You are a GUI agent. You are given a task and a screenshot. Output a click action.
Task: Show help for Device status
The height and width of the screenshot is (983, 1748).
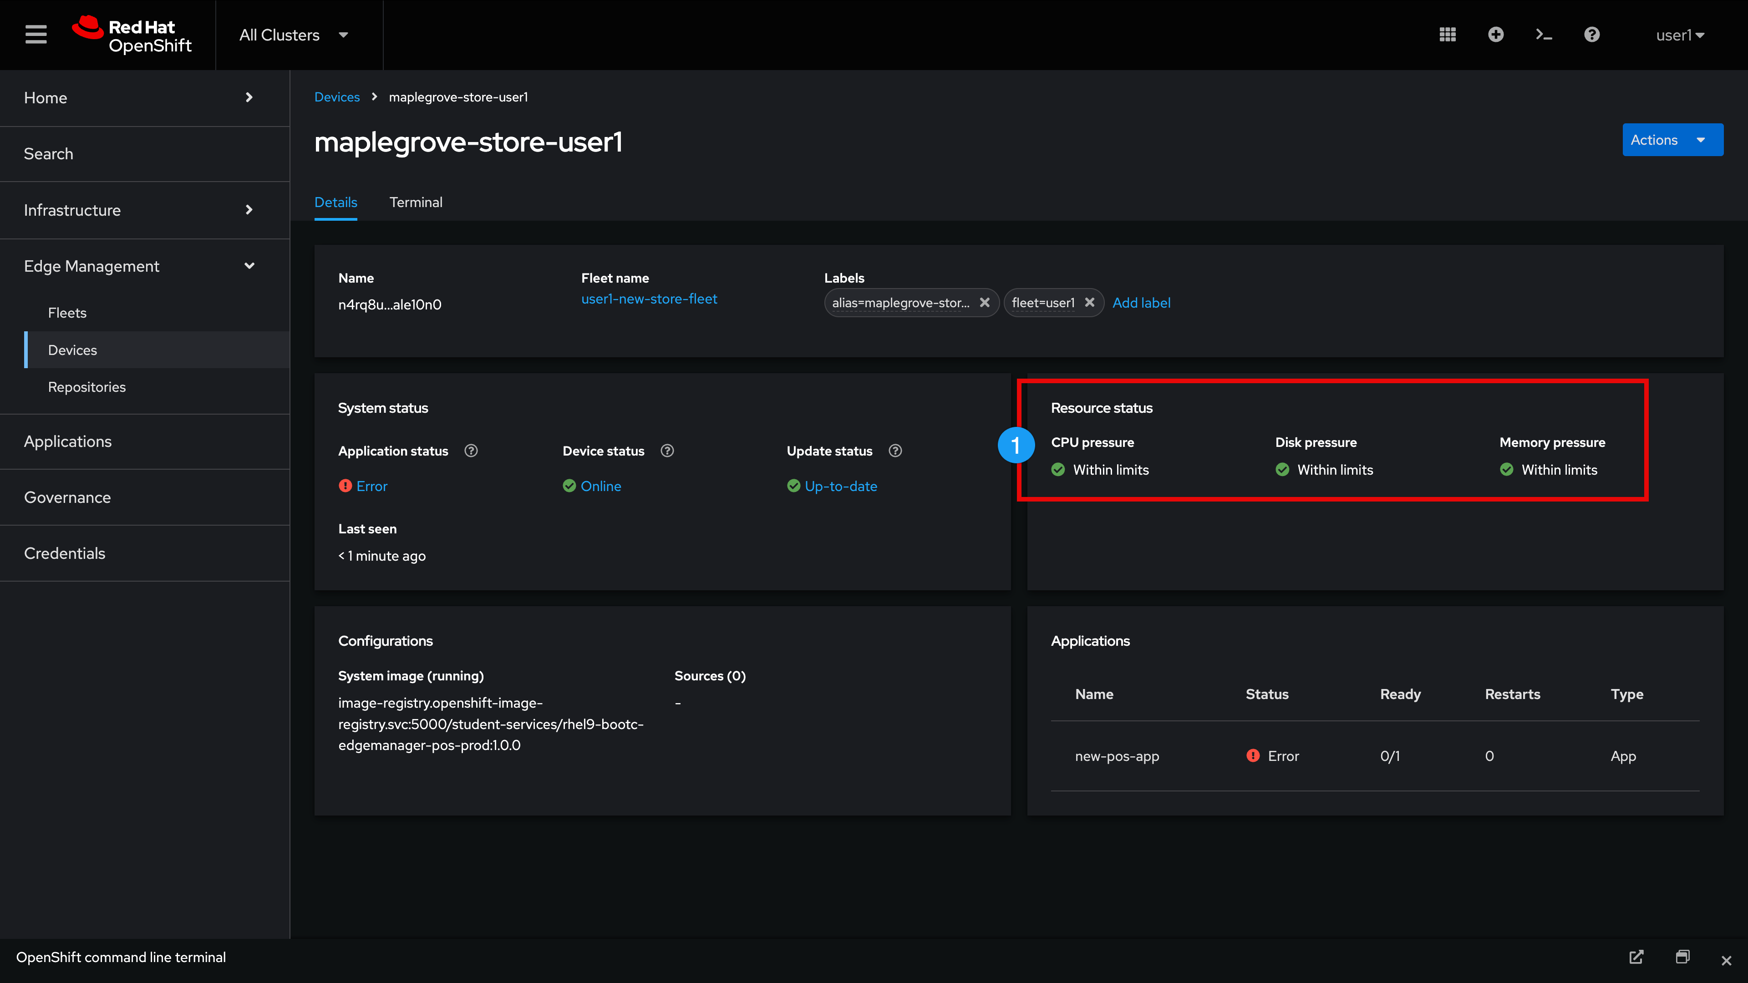667,451
